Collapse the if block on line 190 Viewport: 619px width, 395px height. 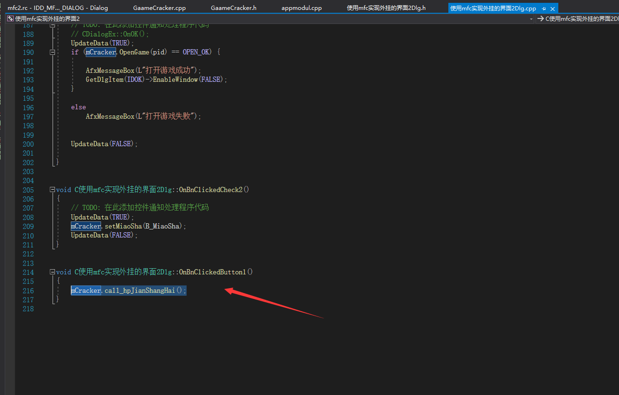[x=53, y=53]
